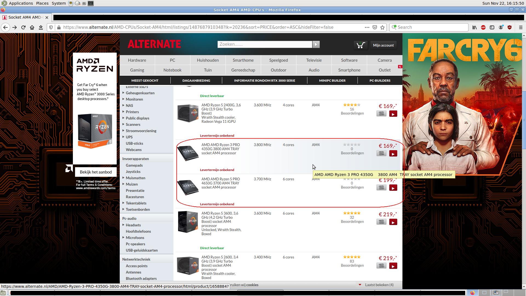Reload the page with the refresh icon
Screen dimensions: 526x296
click(x=23, y=27)
